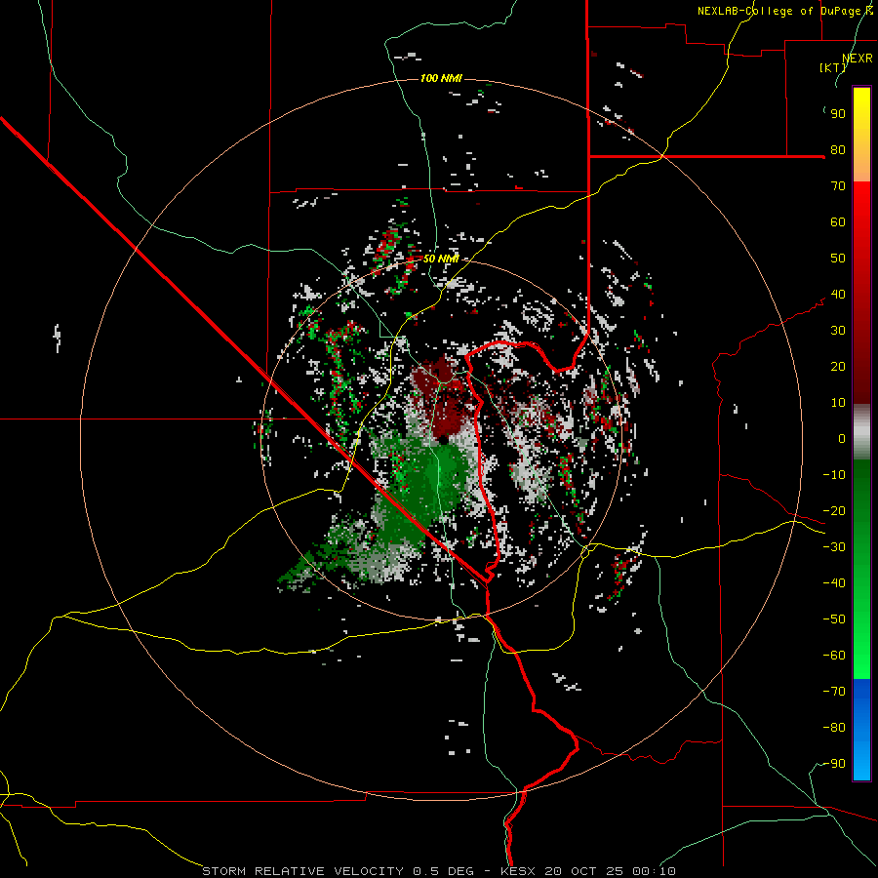
Task: Click the 00:10 timestamp in the caption
Action: point(655,871)
